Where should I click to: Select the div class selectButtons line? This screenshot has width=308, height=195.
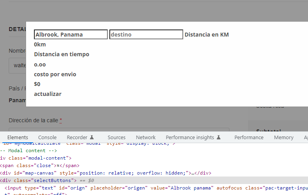pyautogui.click(x=154, y=180)
